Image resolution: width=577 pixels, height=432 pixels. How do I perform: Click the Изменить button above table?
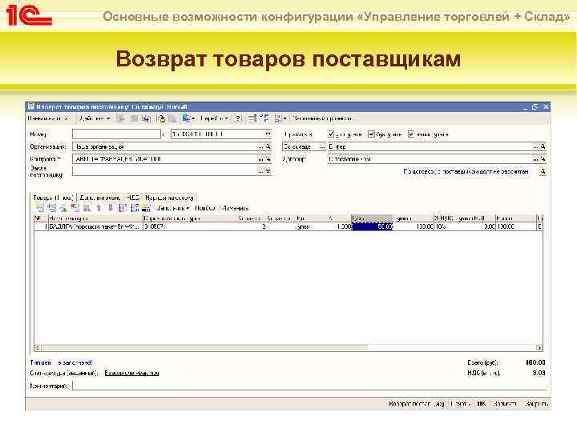click(236, 208)
